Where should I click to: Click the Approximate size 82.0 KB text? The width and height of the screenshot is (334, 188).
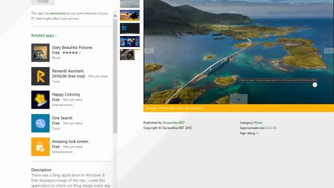pos(258,128)
